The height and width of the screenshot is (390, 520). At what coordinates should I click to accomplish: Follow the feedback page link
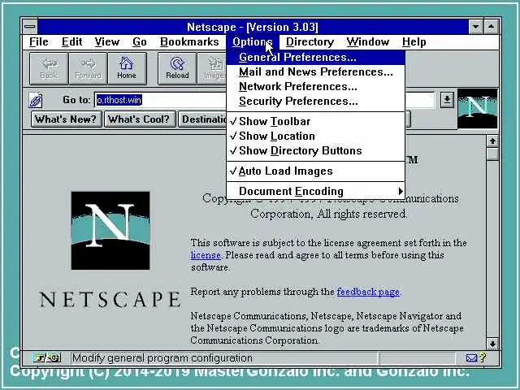[x=368, y=292]
